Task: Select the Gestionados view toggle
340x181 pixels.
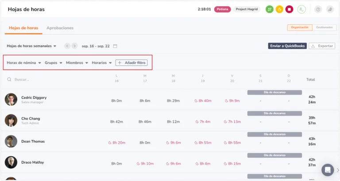Action: 325,27
